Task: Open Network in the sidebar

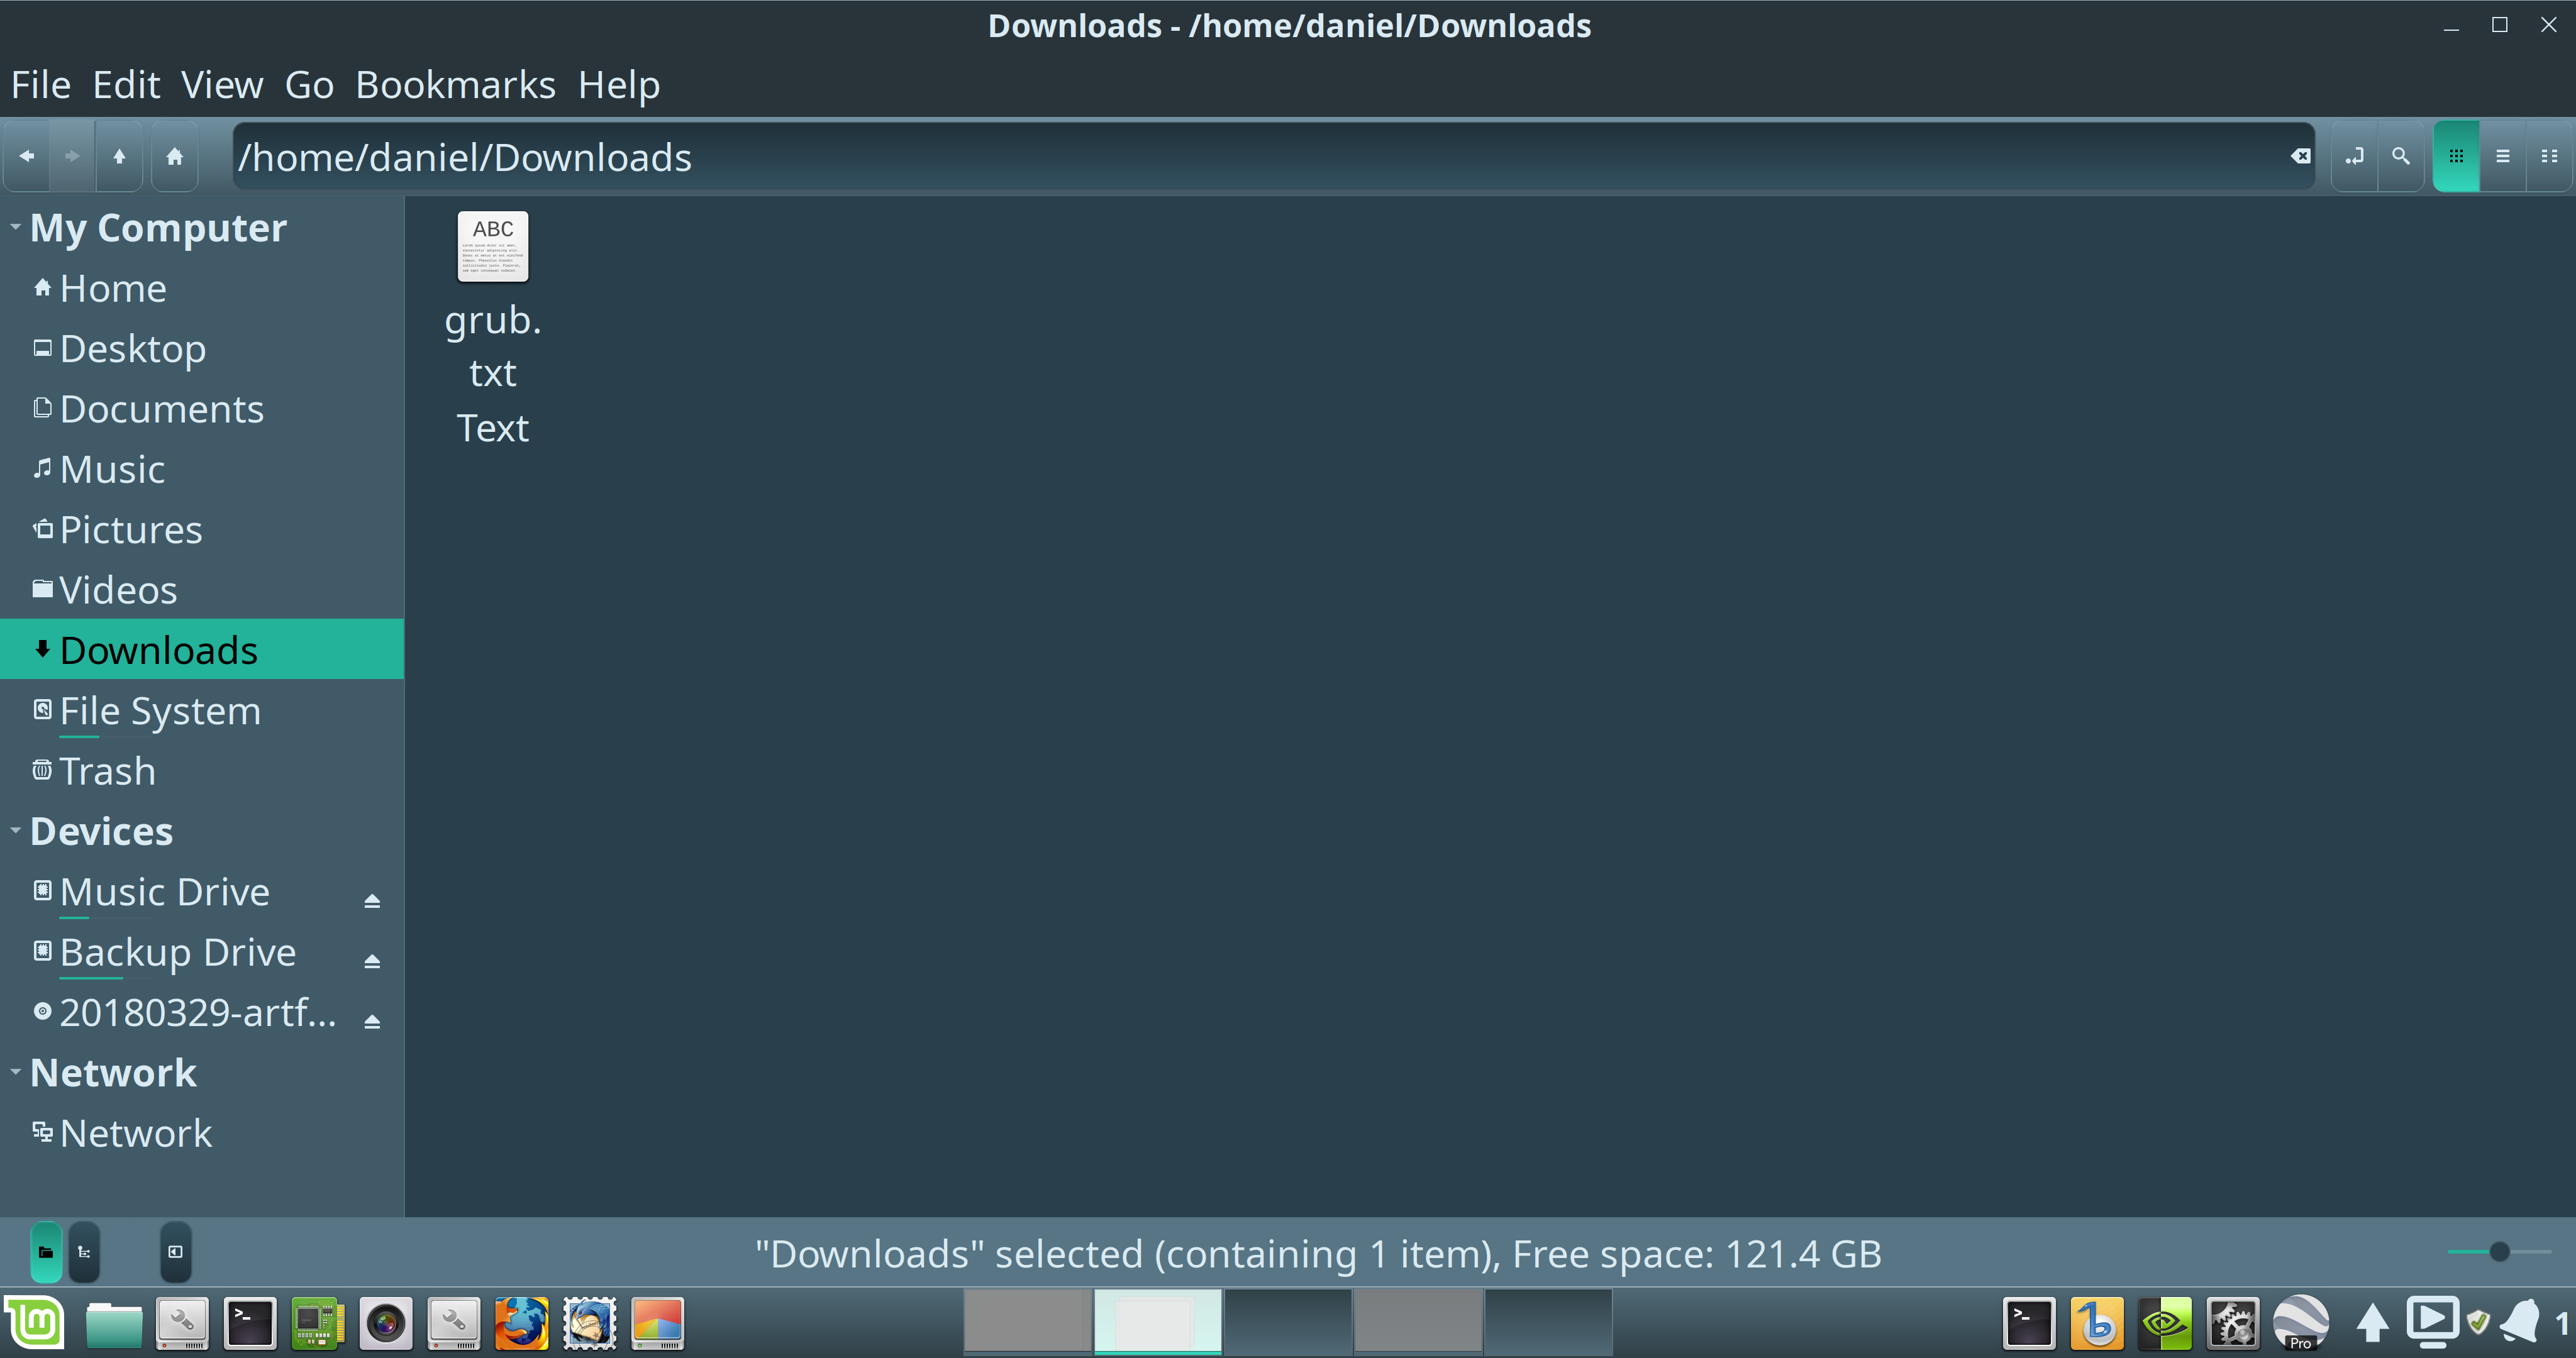Action: coord(202,1132)
